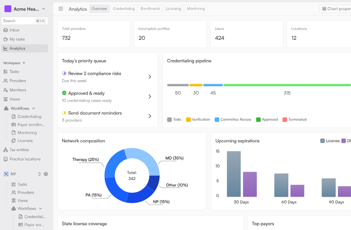Click the NY location icon
This screenshot has width=351, height=230.
pyautogui.click(x=6, y=174)
